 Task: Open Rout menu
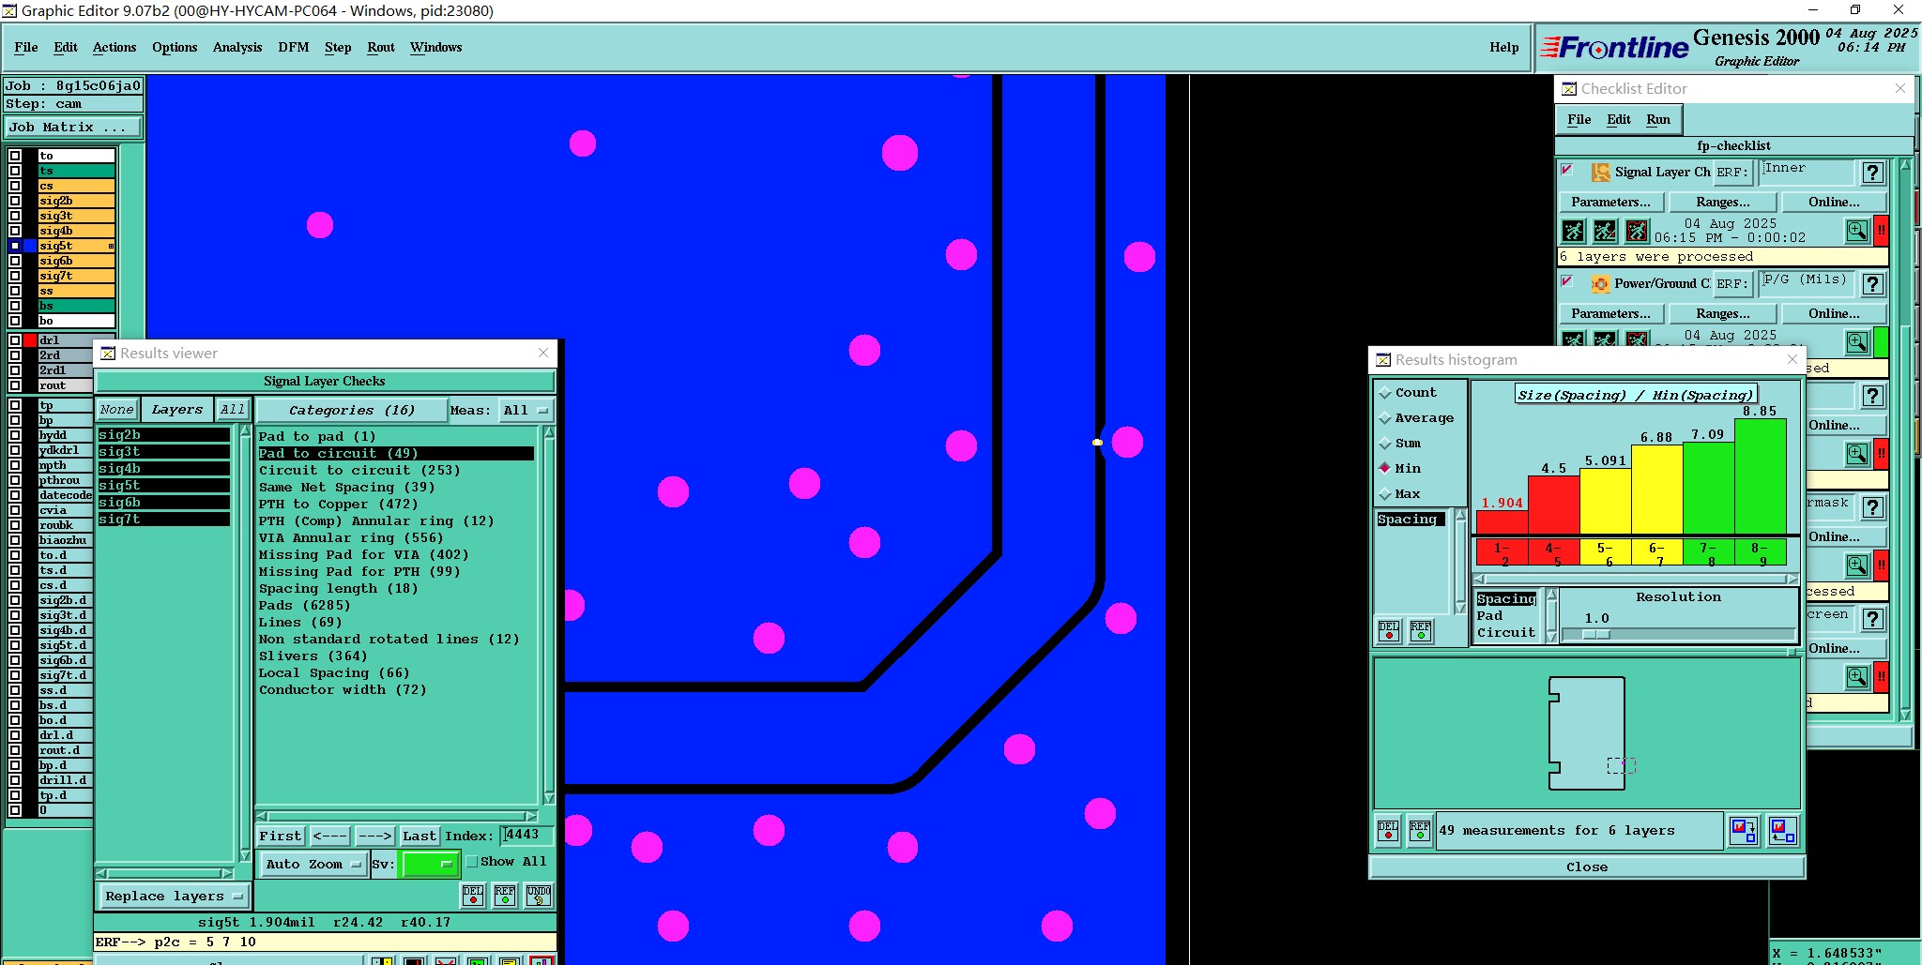[x=381, y=47]
